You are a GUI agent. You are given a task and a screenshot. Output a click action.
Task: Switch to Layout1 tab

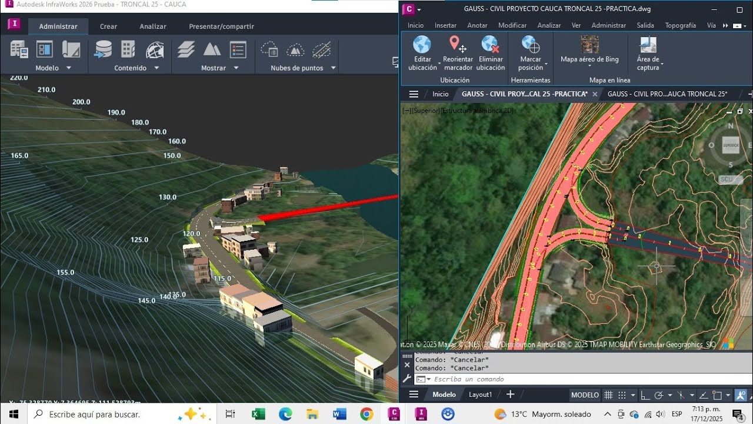(480, 395)
